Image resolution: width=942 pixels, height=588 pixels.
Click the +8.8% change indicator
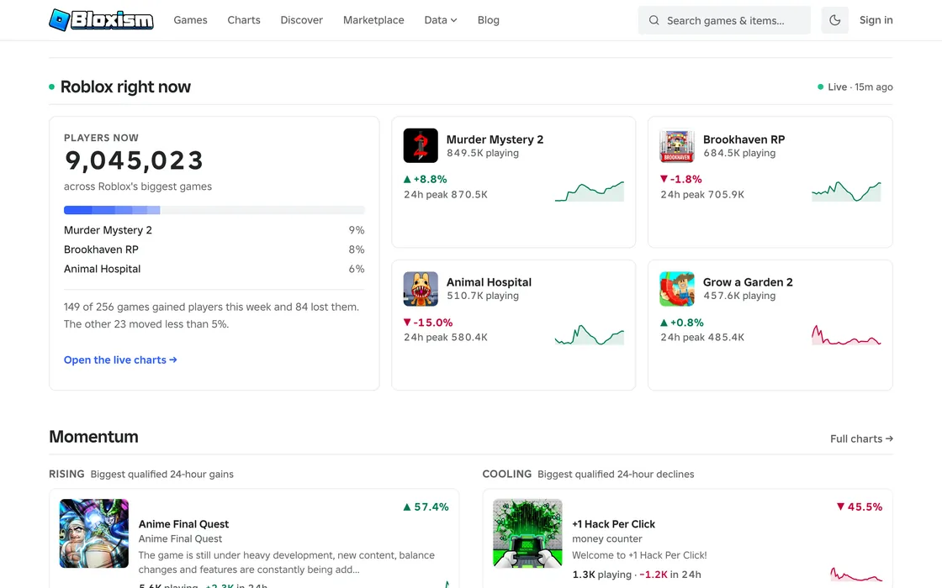(x=426, y=179)
